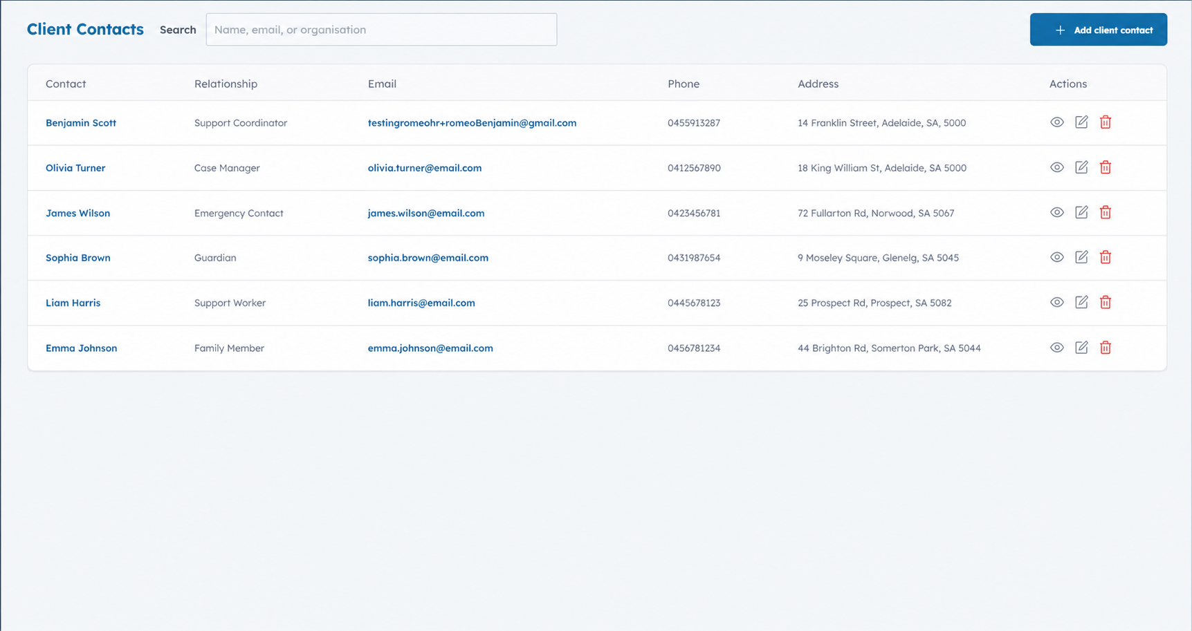Click the Client Contacts page heading
The width and height of the screenshot is (1192, 631).
click(x=85, y=29)
